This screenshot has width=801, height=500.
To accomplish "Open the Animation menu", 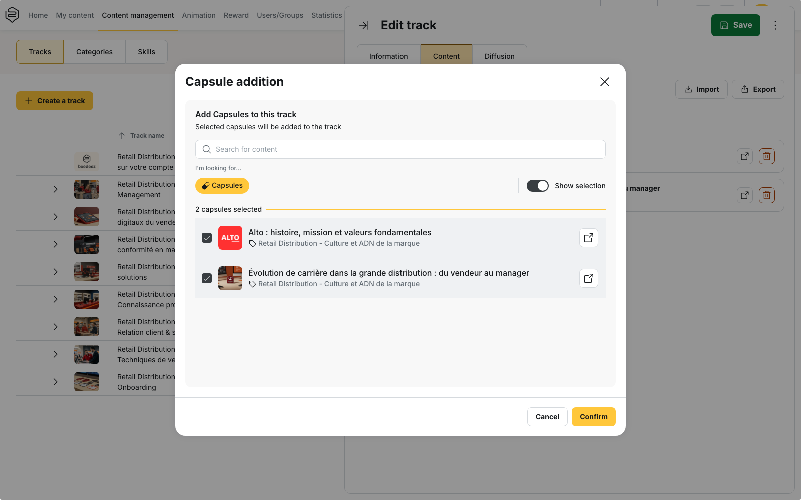I will pyautogui.click(x=199, y=15).
